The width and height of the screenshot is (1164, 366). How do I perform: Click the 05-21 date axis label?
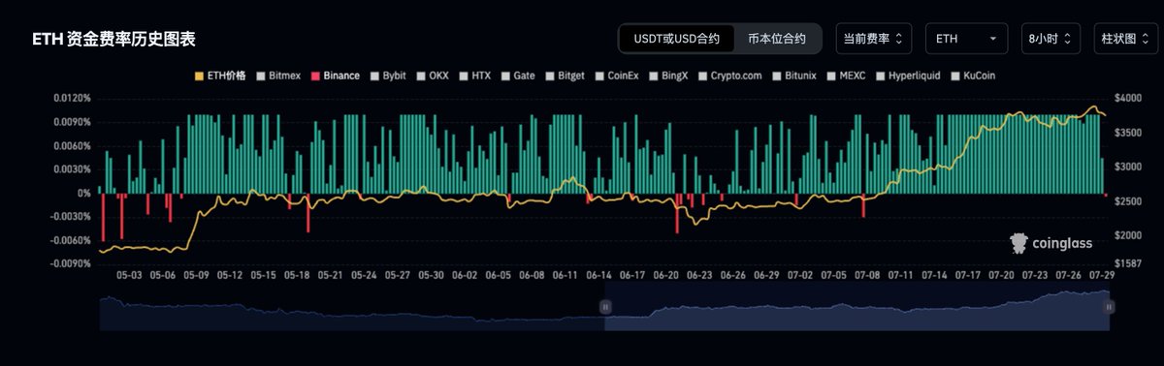click(x=331, y=276)
